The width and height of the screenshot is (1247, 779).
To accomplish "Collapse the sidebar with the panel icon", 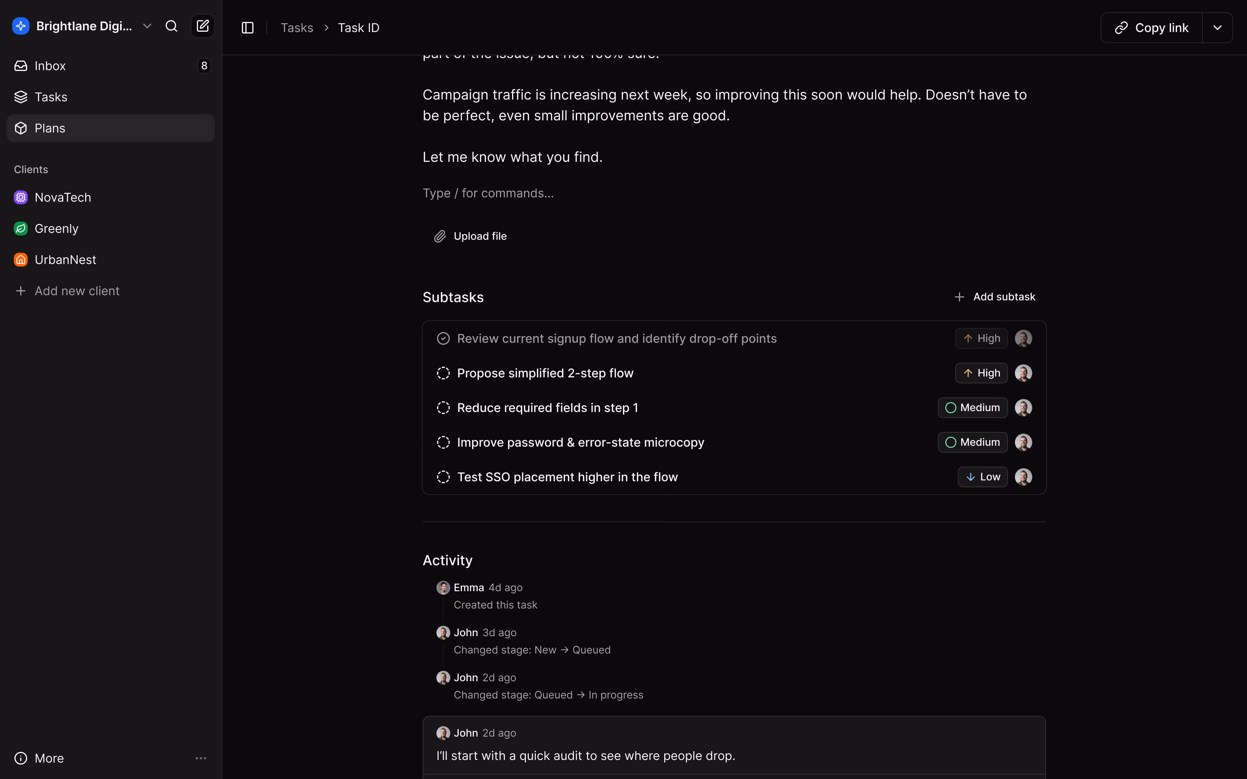I will coord(247,28).
